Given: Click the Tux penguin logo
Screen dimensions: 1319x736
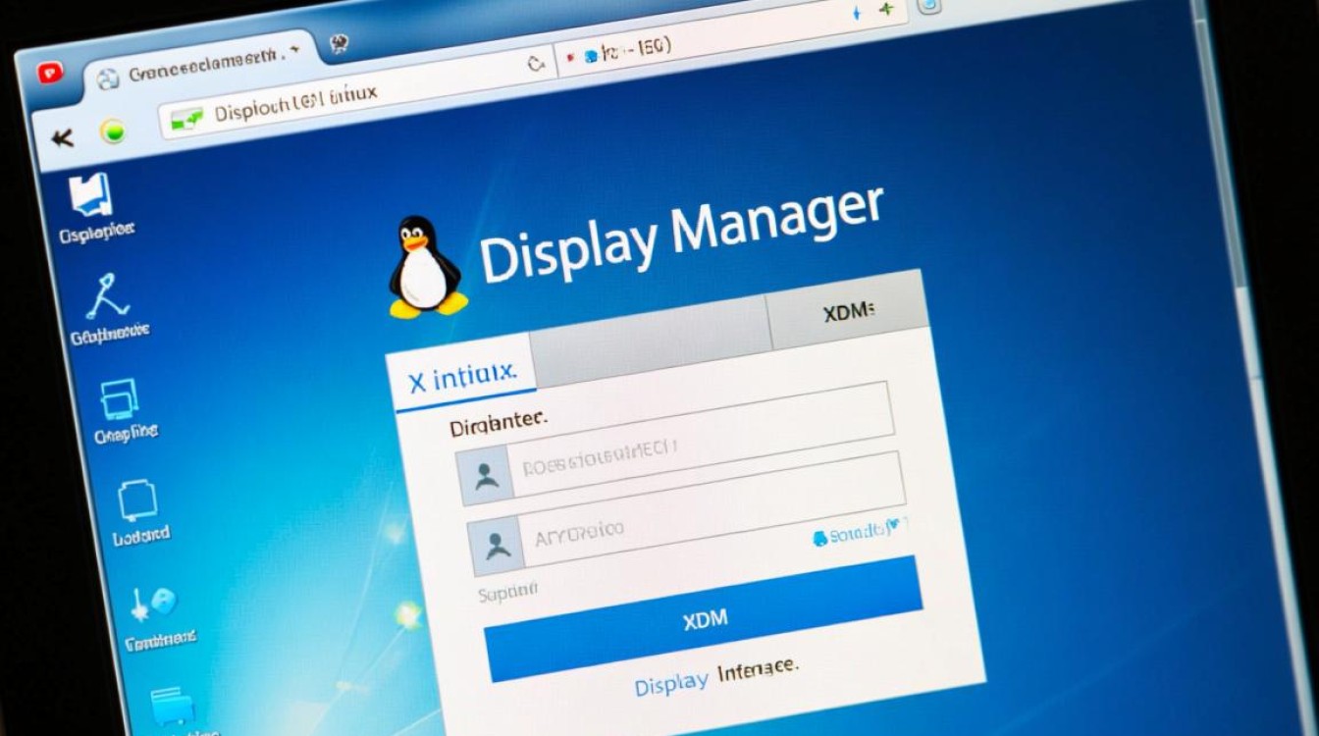Looking at the screenshot, I should pyautogui.click(x=422, y=265).
